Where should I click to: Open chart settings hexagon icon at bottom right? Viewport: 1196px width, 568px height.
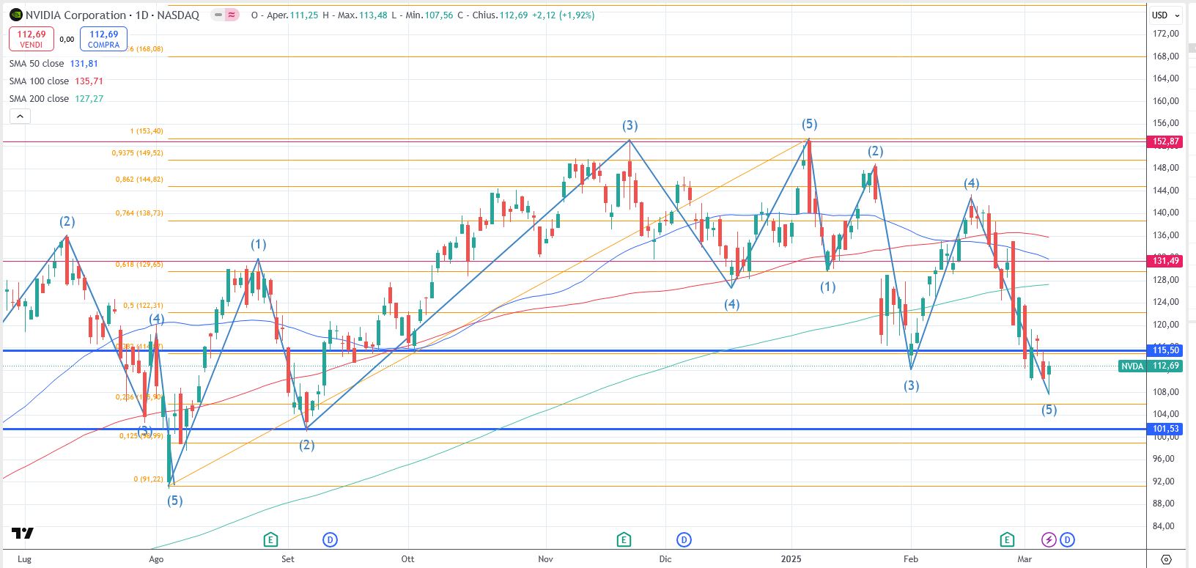[1166, 559]
